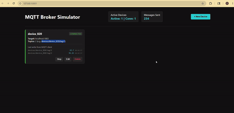This screenshot has height=113, width=234.
Task: Click the Target localhost:1883 line
Action: pyautogui.click(x=38, y=39)
